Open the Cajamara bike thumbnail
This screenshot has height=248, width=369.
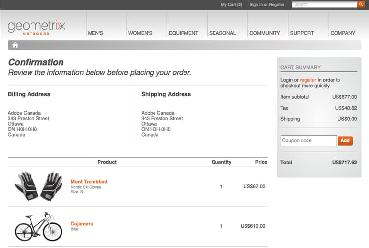[x=38, y=226]
